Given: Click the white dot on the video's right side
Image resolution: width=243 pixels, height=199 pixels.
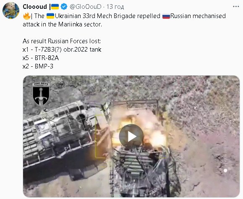Looking at the screenshot, I should click(225, 170).
